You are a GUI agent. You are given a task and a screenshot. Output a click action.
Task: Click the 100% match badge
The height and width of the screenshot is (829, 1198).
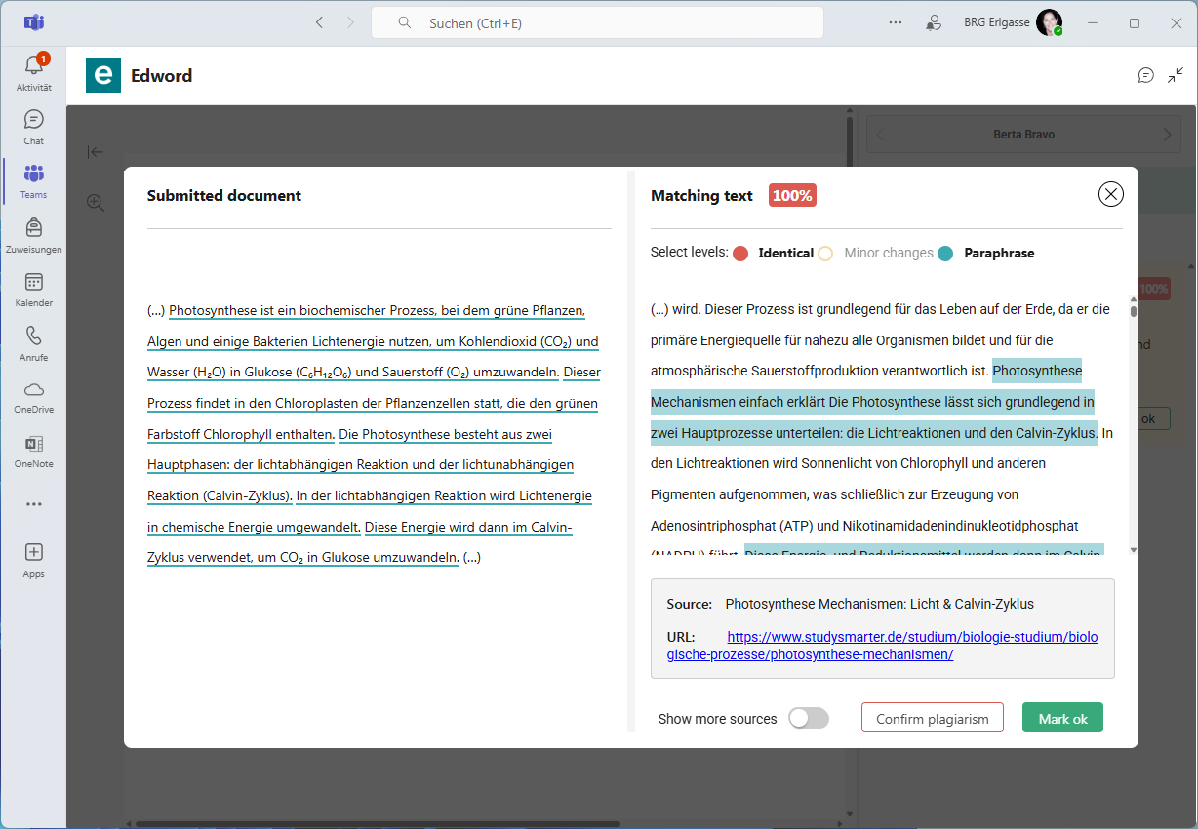(792, 195)
